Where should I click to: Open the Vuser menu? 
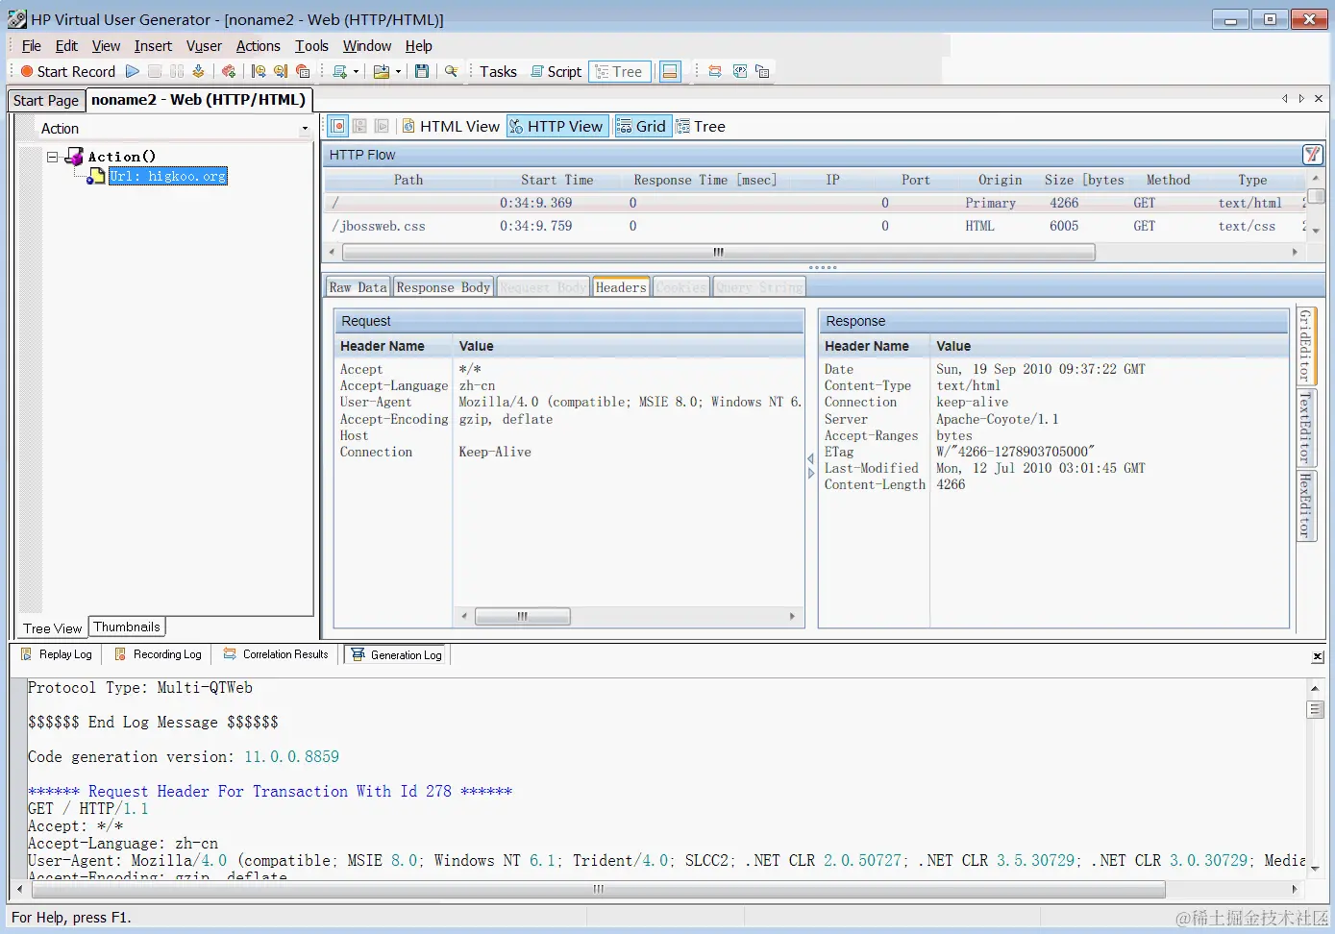[204, 46]
